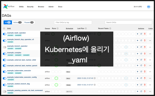
Task: Refresh the example_complex DAG
Action: pyautogui.click(x=141, y=54)
